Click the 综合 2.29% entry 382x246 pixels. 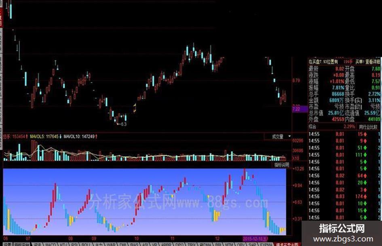point(332,127)
